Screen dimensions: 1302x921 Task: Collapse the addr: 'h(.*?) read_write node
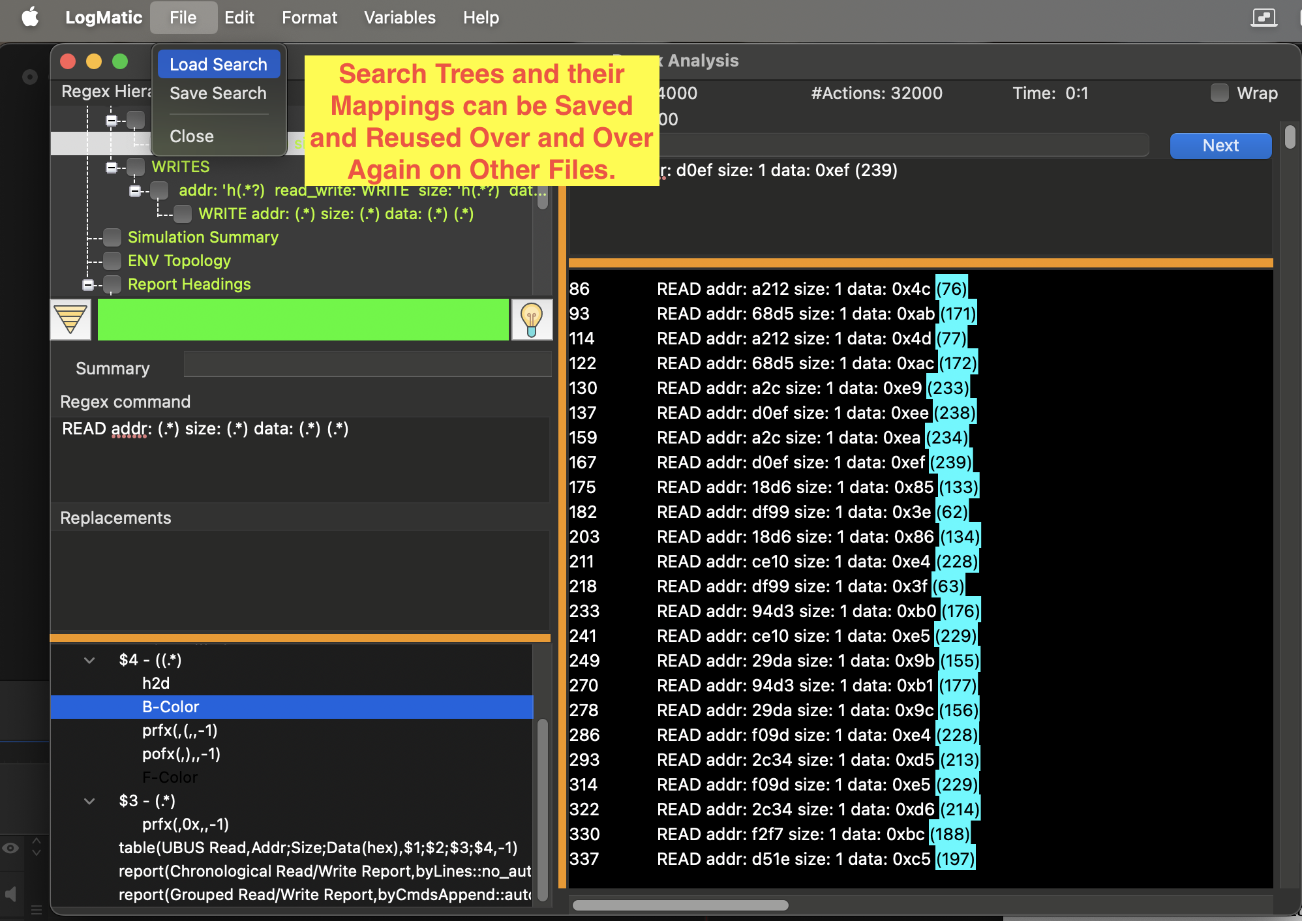pyautogui.click(x=135, y=191)
